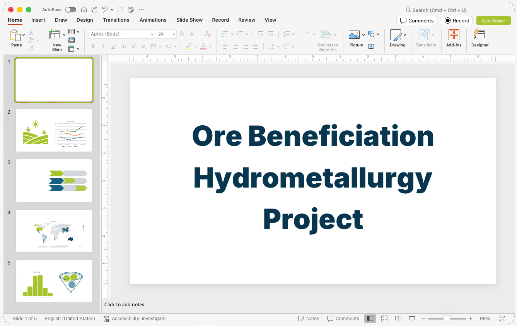Open the Insert tab

click(38, 20)
